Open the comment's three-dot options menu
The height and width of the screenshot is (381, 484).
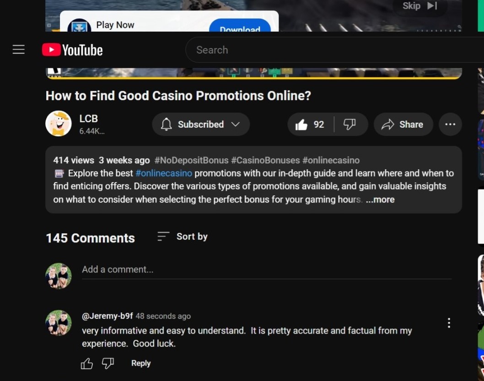(449, 323)
